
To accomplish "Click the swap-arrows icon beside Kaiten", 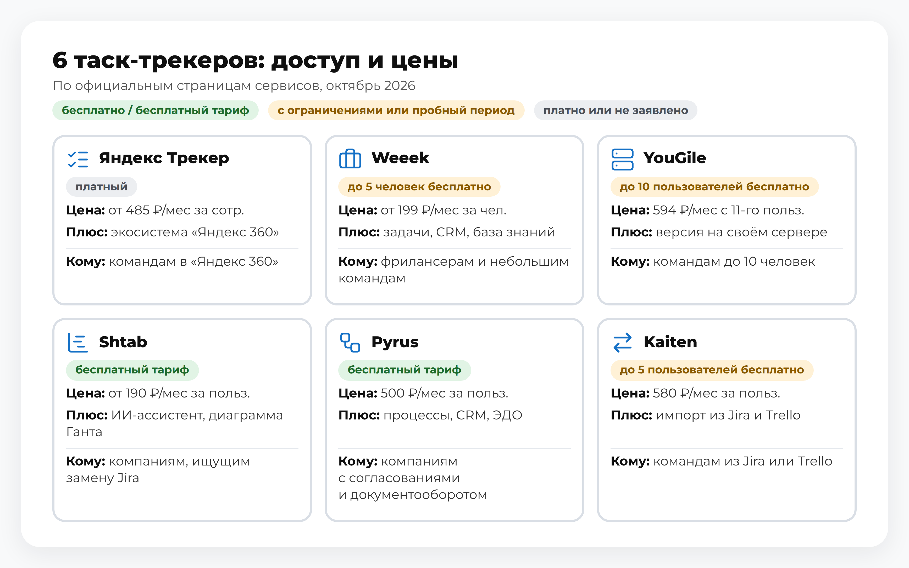I will point(622,343).
